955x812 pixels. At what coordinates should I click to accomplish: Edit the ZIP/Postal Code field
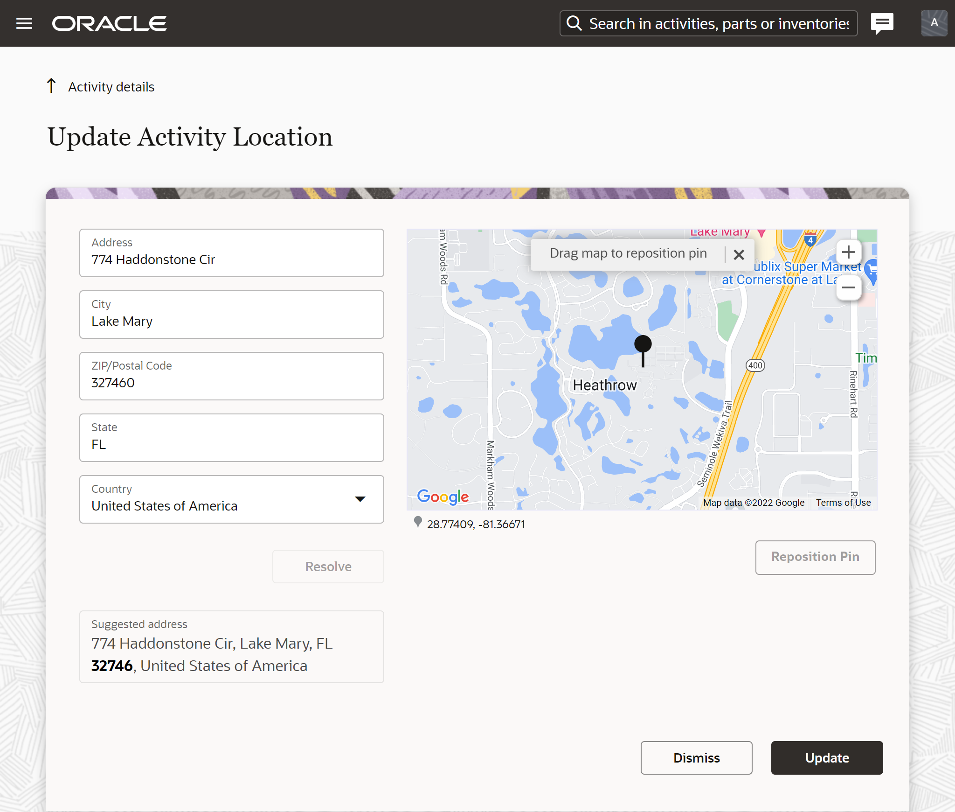231,382
